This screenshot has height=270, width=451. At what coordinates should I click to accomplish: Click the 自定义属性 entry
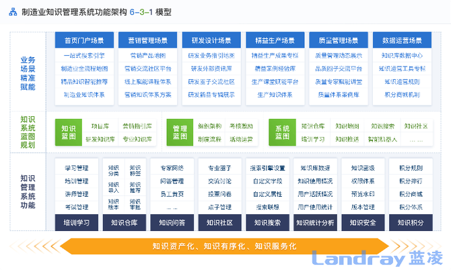click(267, 194)
